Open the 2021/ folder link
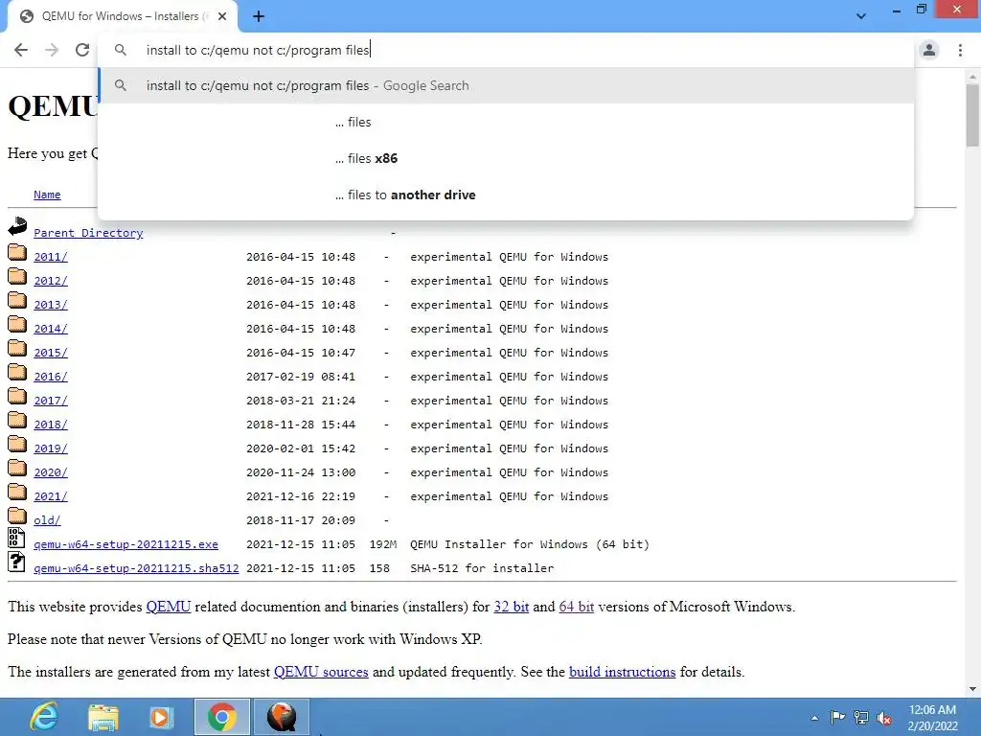The image size is (981, 736). [x=51, y=496]
